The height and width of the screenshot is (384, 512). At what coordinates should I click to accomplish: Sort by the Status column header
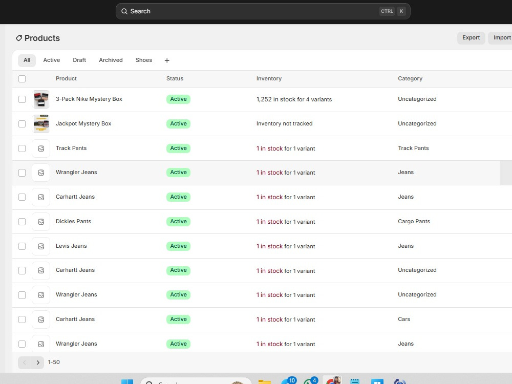pyautogui.click(x=175, y=78)
